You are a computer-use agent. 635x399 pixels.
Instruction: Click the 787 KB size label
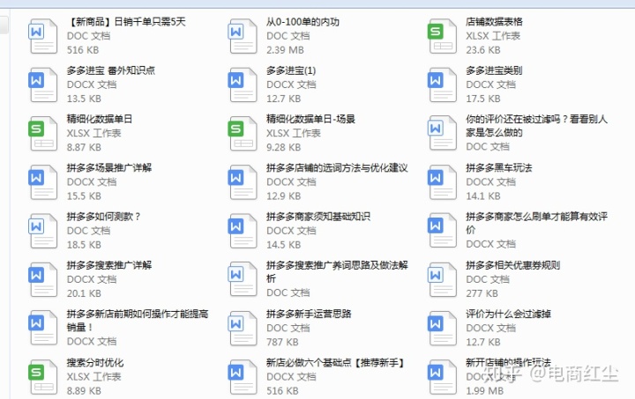(282, 343)
